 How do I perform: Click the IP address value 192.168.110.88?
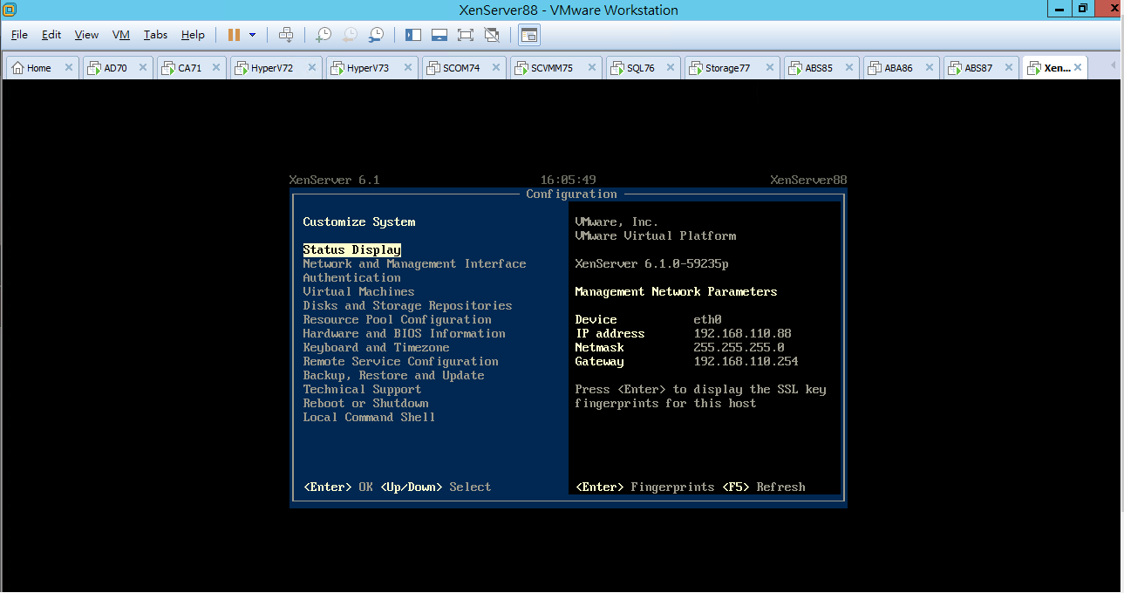(743, 334)
